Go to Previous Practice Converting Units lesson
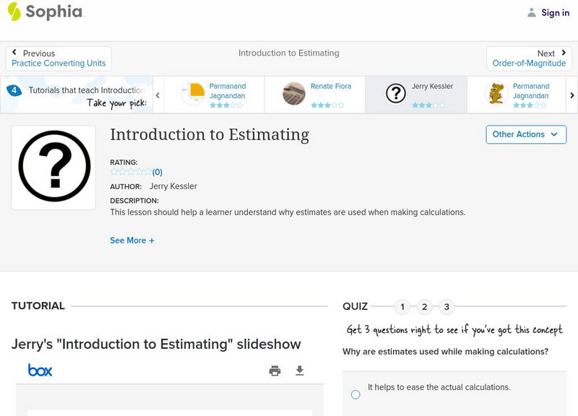 58,58
